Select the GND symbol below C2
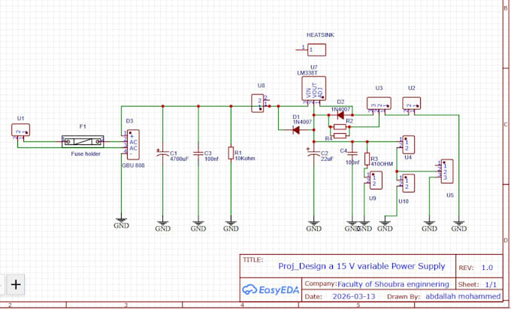 click(x=314, y=226)
